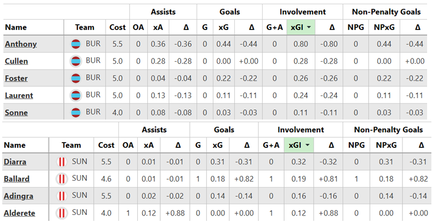433x223 pixels.
Task: Select the Alderete player name link
Action: coord(20,213)
